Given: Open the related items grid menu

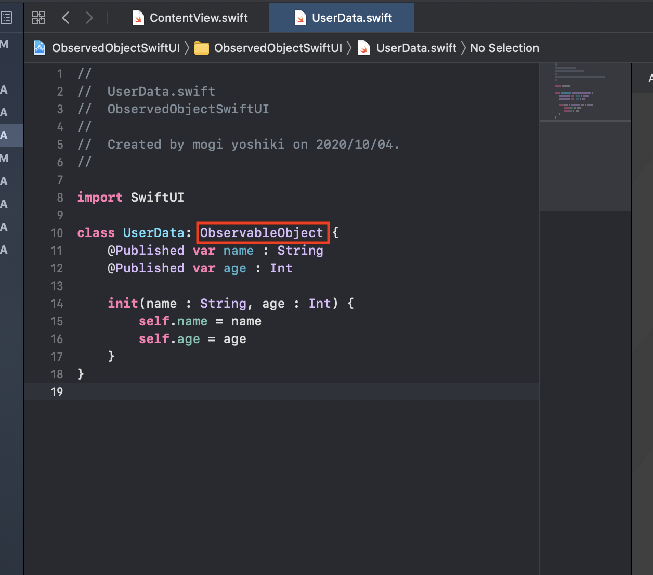Looking at the screenshot, I should point(38,18).
